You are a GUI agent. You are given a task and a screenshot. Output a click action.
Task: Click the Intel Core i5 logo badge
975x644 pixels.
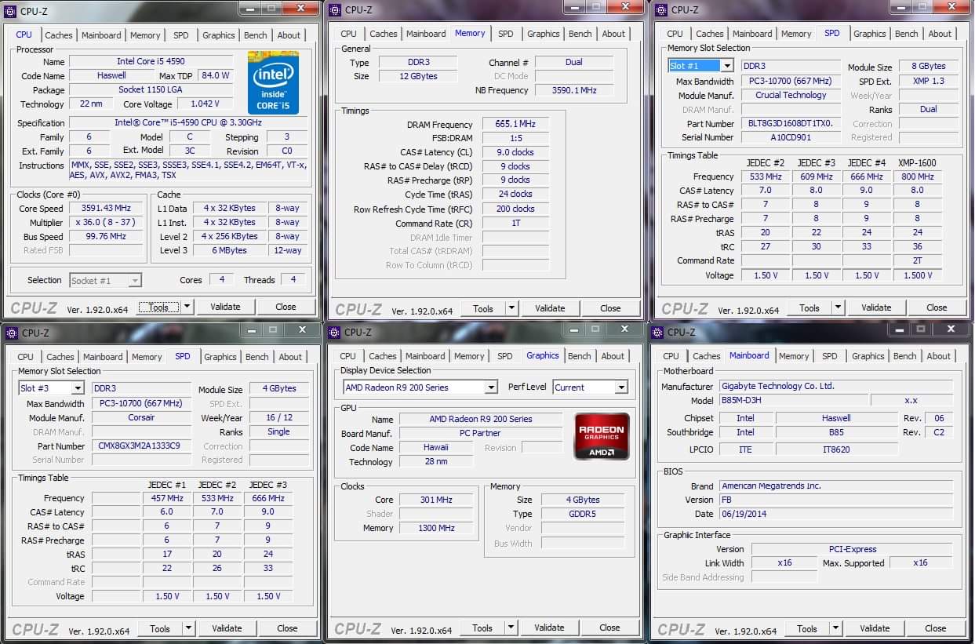pyautogui.click(x=273, y=82)
